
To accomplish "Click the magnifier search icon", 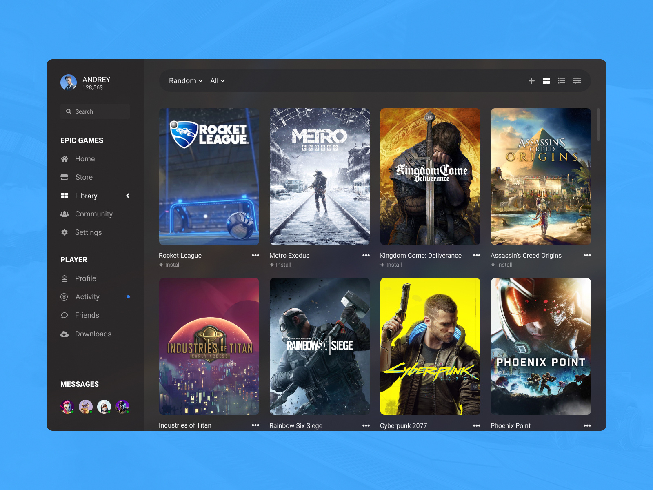I will click(x=69, y=111).
